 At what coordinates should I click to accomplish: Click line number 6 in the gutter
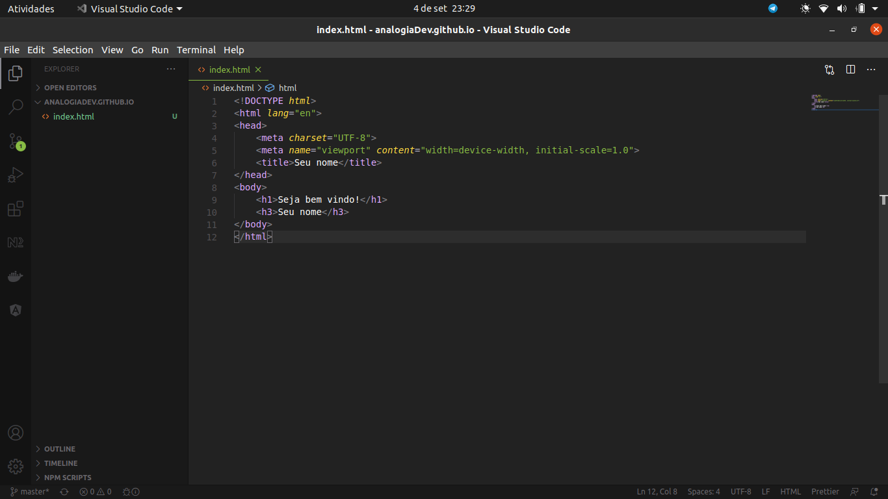coord(215,163)
